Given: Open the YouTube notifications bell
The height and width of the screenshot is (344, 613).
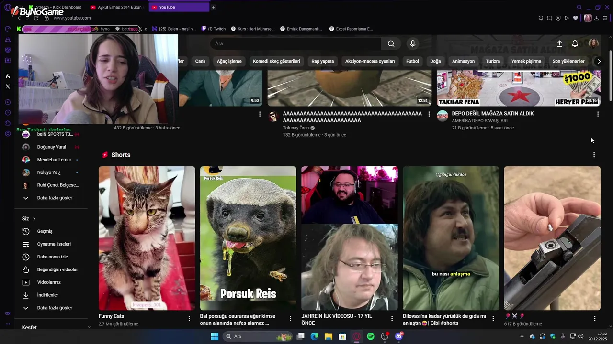Looking at the screenshot, I should 575,43.
